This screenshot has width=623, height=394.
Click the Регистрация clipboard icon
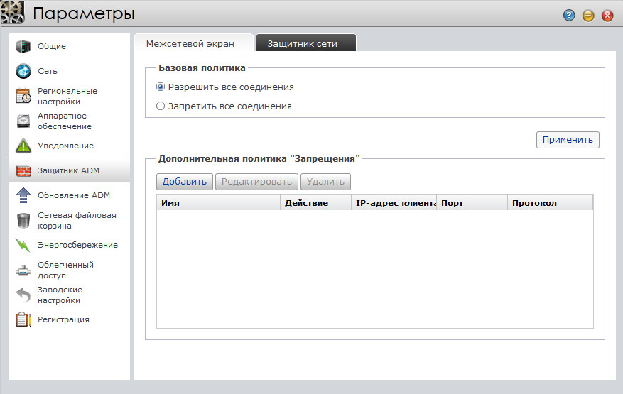(23, 319)
